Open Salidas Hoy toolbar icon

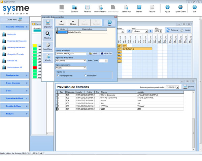click(126, 9)
